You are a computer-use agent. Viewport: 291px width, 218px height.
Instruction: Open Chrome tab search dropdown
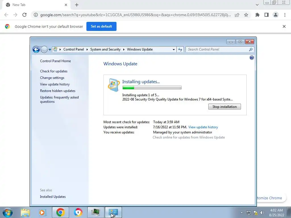pos(257,5)
